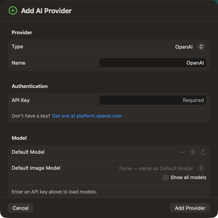Click the Provider section heading
The image size is (218, 218).
(x=22, y=32)
